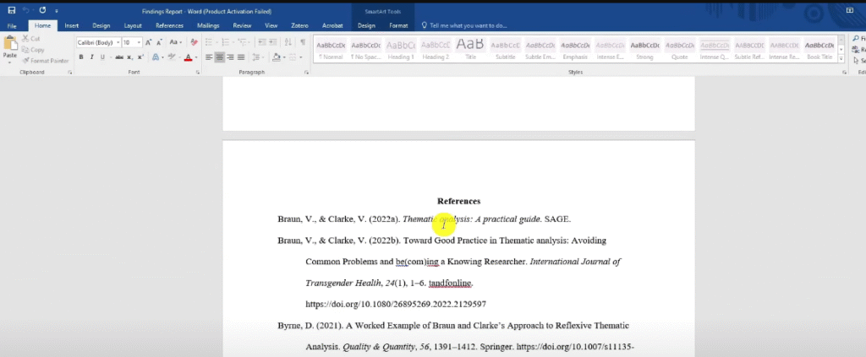
Task: Save the document from the quick access toolbar
Action: click(12, 10)
